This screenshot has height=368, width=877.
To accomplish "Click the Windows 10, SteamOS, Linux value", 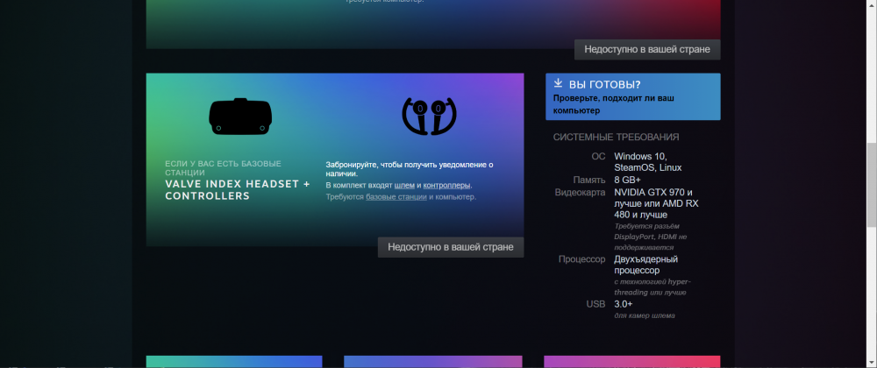I will coord(648,162).
